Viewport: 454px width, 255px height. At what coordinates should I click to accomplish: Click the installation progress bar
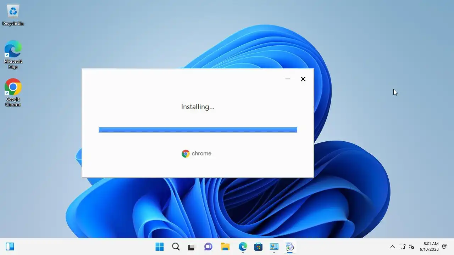pyautogui.click(x=198, y=130)
